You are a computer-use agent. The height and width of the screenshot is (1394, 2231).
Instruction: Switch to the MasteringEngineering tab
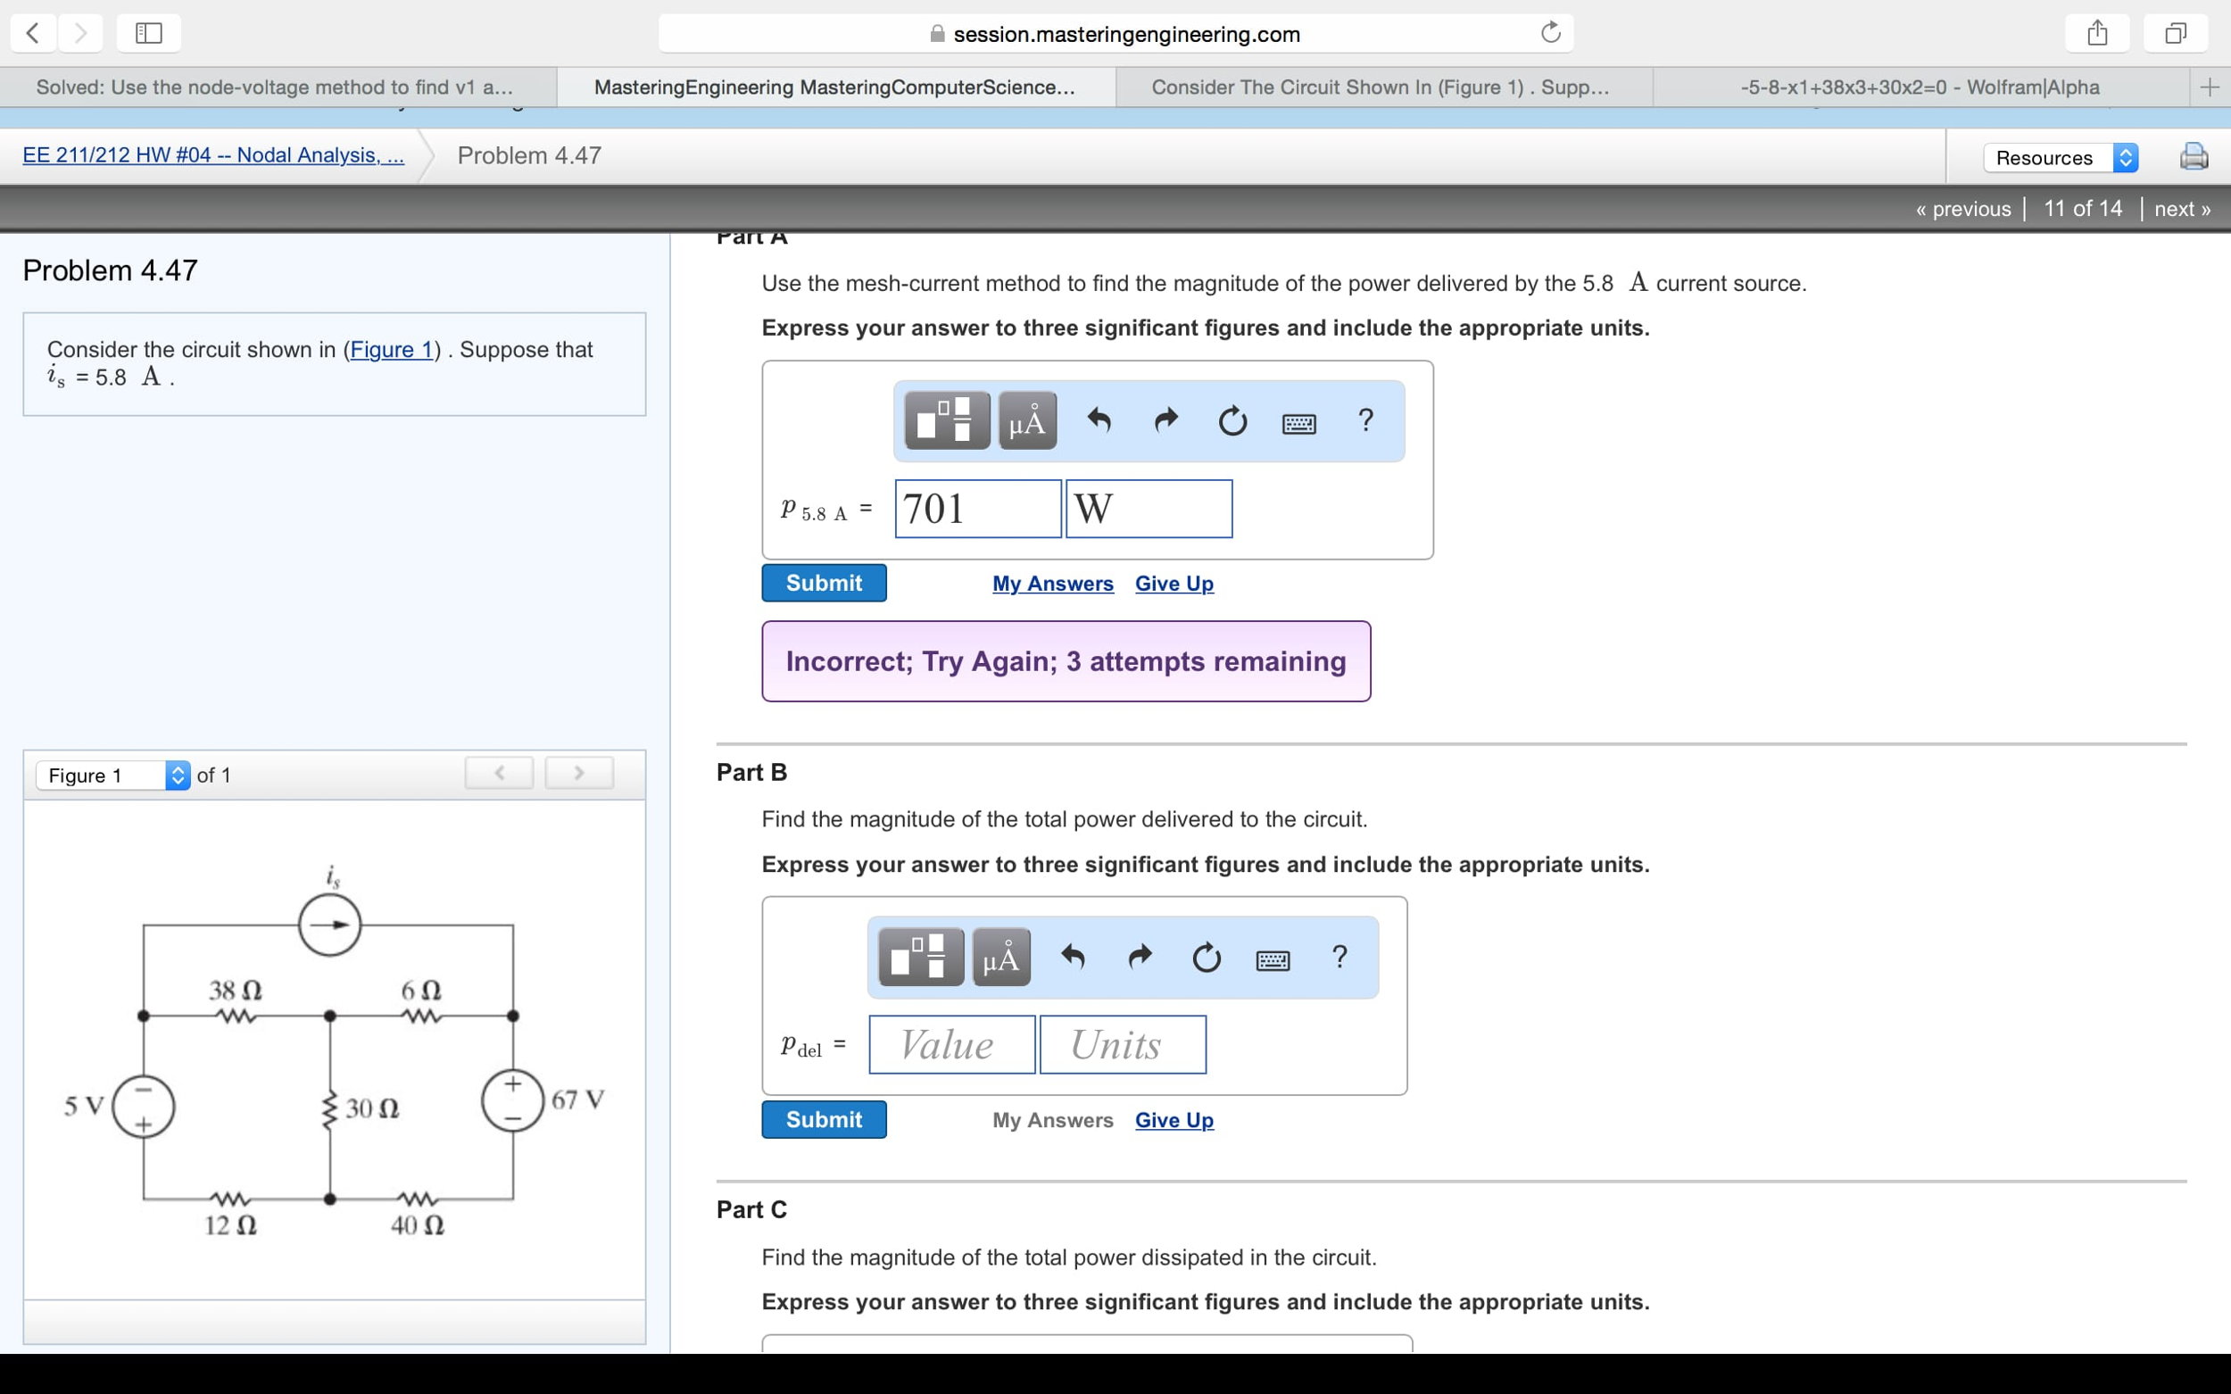835,87
